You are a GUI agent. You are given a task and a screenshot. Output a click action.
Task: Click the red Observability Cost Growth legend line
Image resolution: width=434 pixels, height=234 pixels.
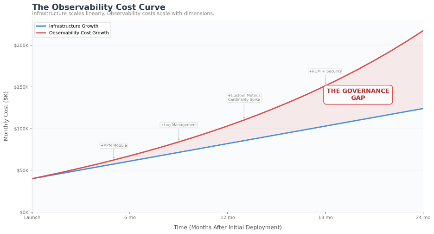pos(41,33)
